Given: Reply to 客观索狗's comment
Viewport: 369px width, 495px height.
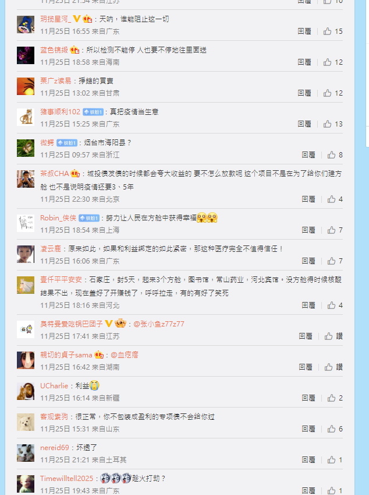Looking at the screenshot, I should tap(308, 429).
